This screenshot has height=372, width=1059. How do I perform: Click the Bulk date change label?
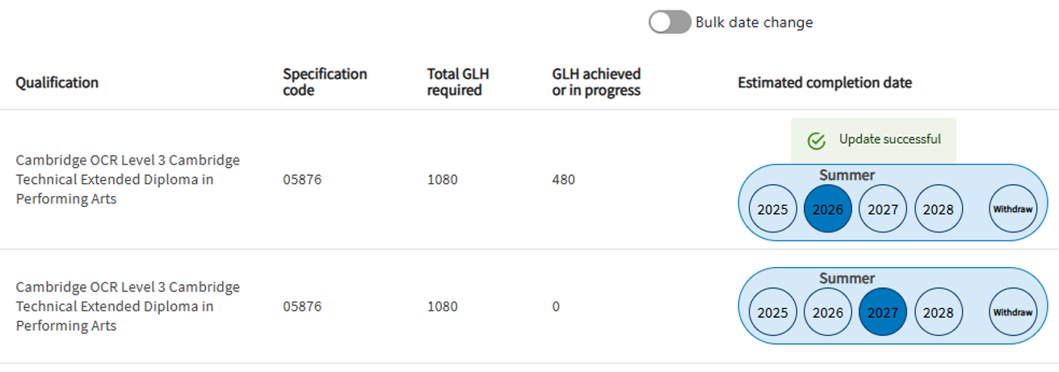click(754, 23)
